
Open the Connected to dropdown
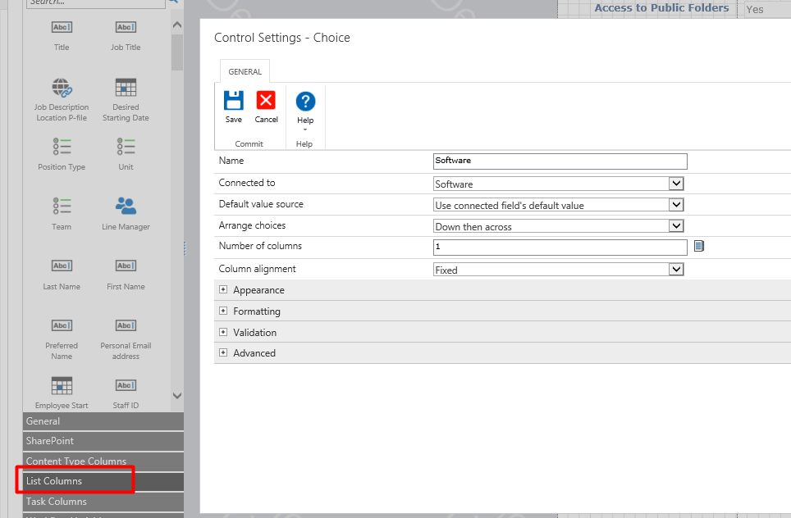[676, 184]
